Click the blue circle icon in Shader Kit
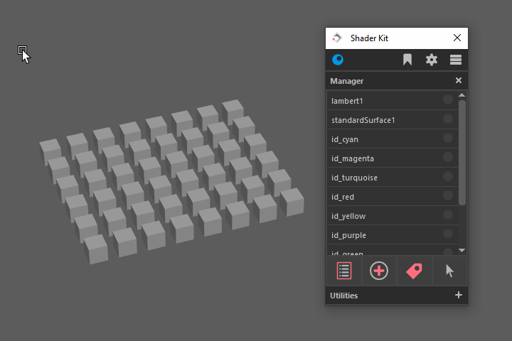 (338, 60)
